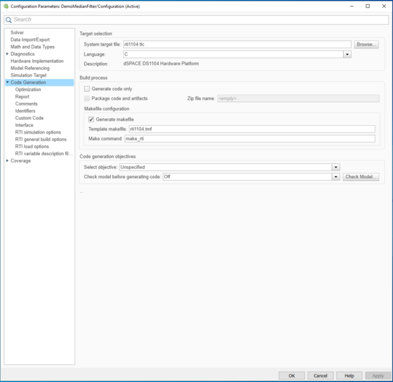Open the Select objective dropdown
This screenshot has width=393, height=382.
(x=335, y=167)
